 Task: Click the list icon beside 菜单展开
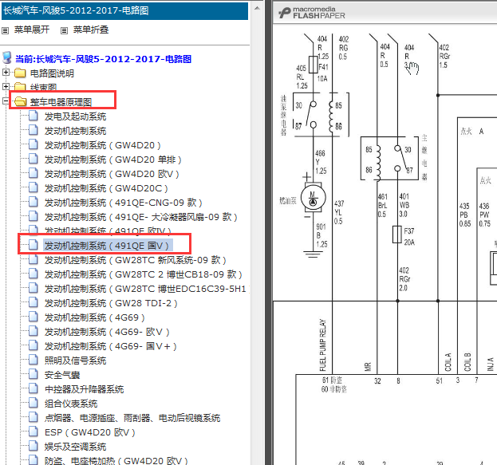point(6,31)
